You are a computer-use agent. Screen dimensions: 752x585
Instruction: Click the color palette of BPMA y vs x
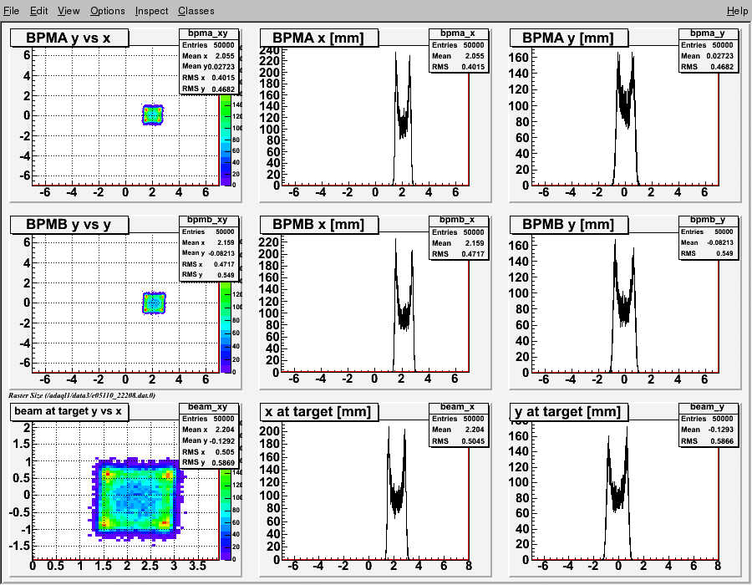click(226, 140)
